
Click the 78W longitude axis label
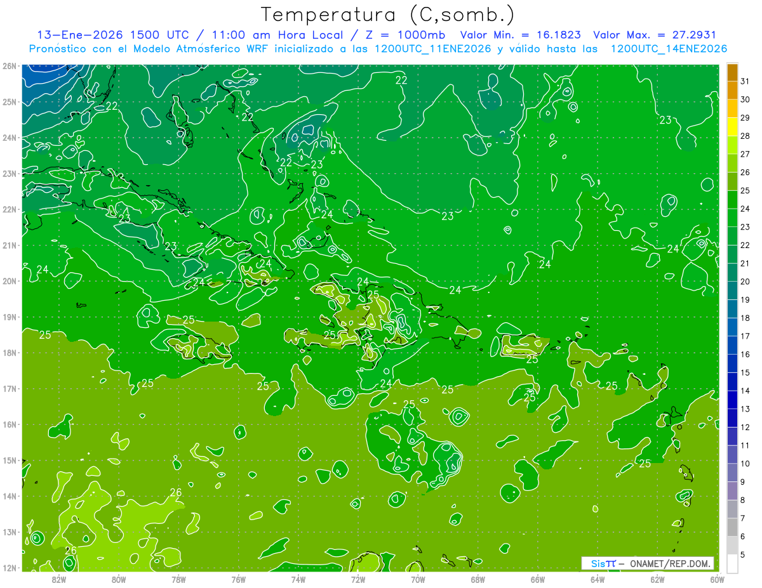(178, 579)
